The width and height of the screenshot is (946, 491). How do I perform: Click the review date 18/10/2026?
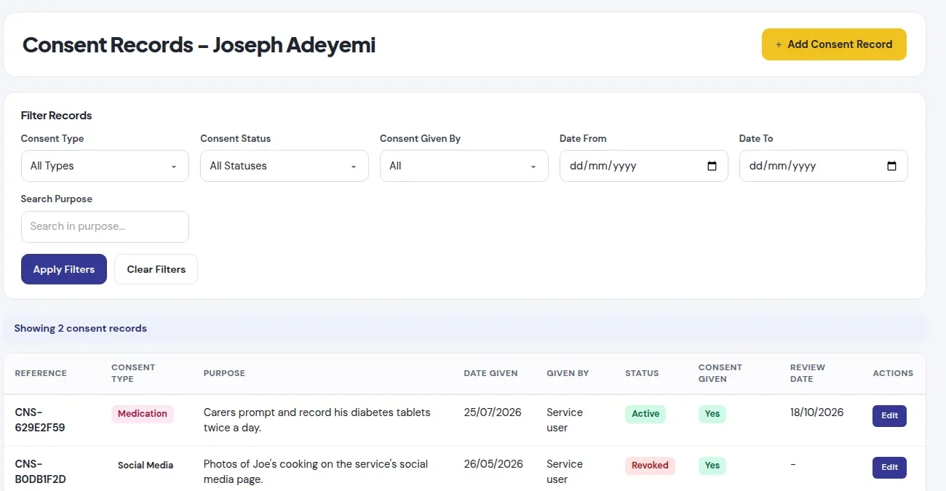point(816,412)
